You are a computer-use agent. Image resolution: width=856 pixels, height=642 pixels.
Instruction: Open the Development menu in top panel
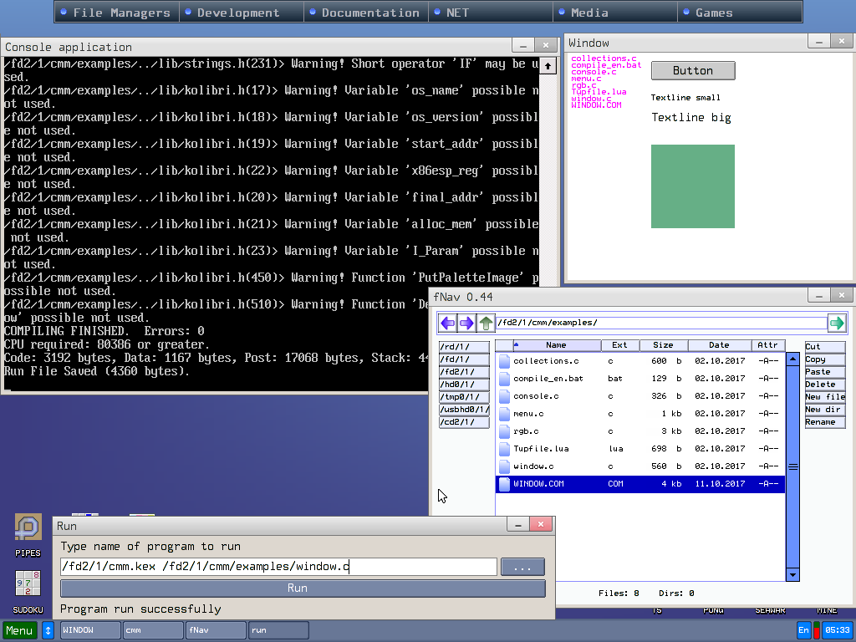click(x=238, y=13)
